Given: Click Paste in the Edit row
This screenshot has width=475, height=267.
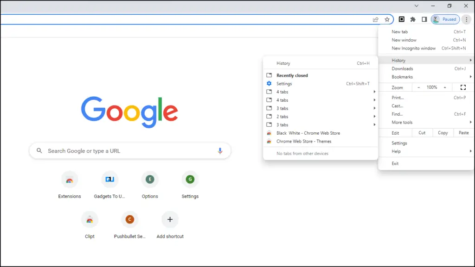Looking at the screenshot, I should point(464,133).
